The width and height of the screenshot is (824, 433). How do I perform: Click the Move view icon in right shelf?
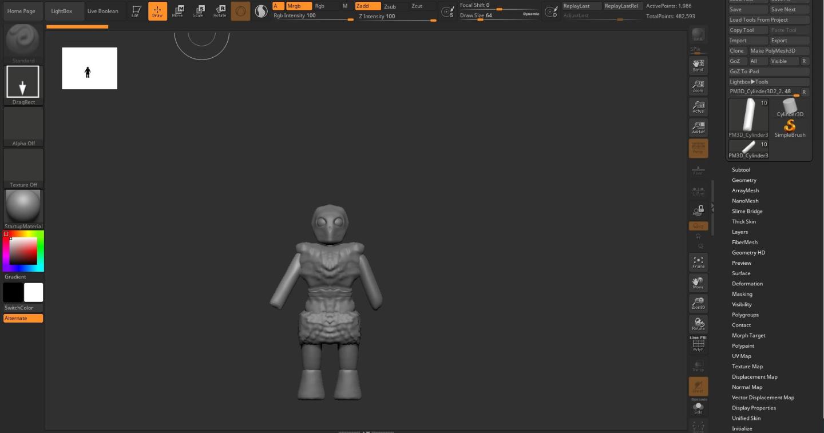[698, 283]
